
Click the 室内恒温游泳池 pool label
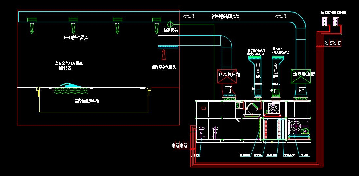tap(86, 101)
